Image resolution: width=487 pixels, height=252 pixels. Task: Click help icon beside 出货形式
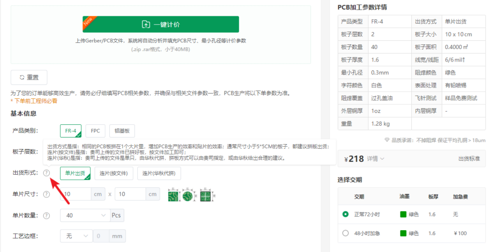[46, 173]
